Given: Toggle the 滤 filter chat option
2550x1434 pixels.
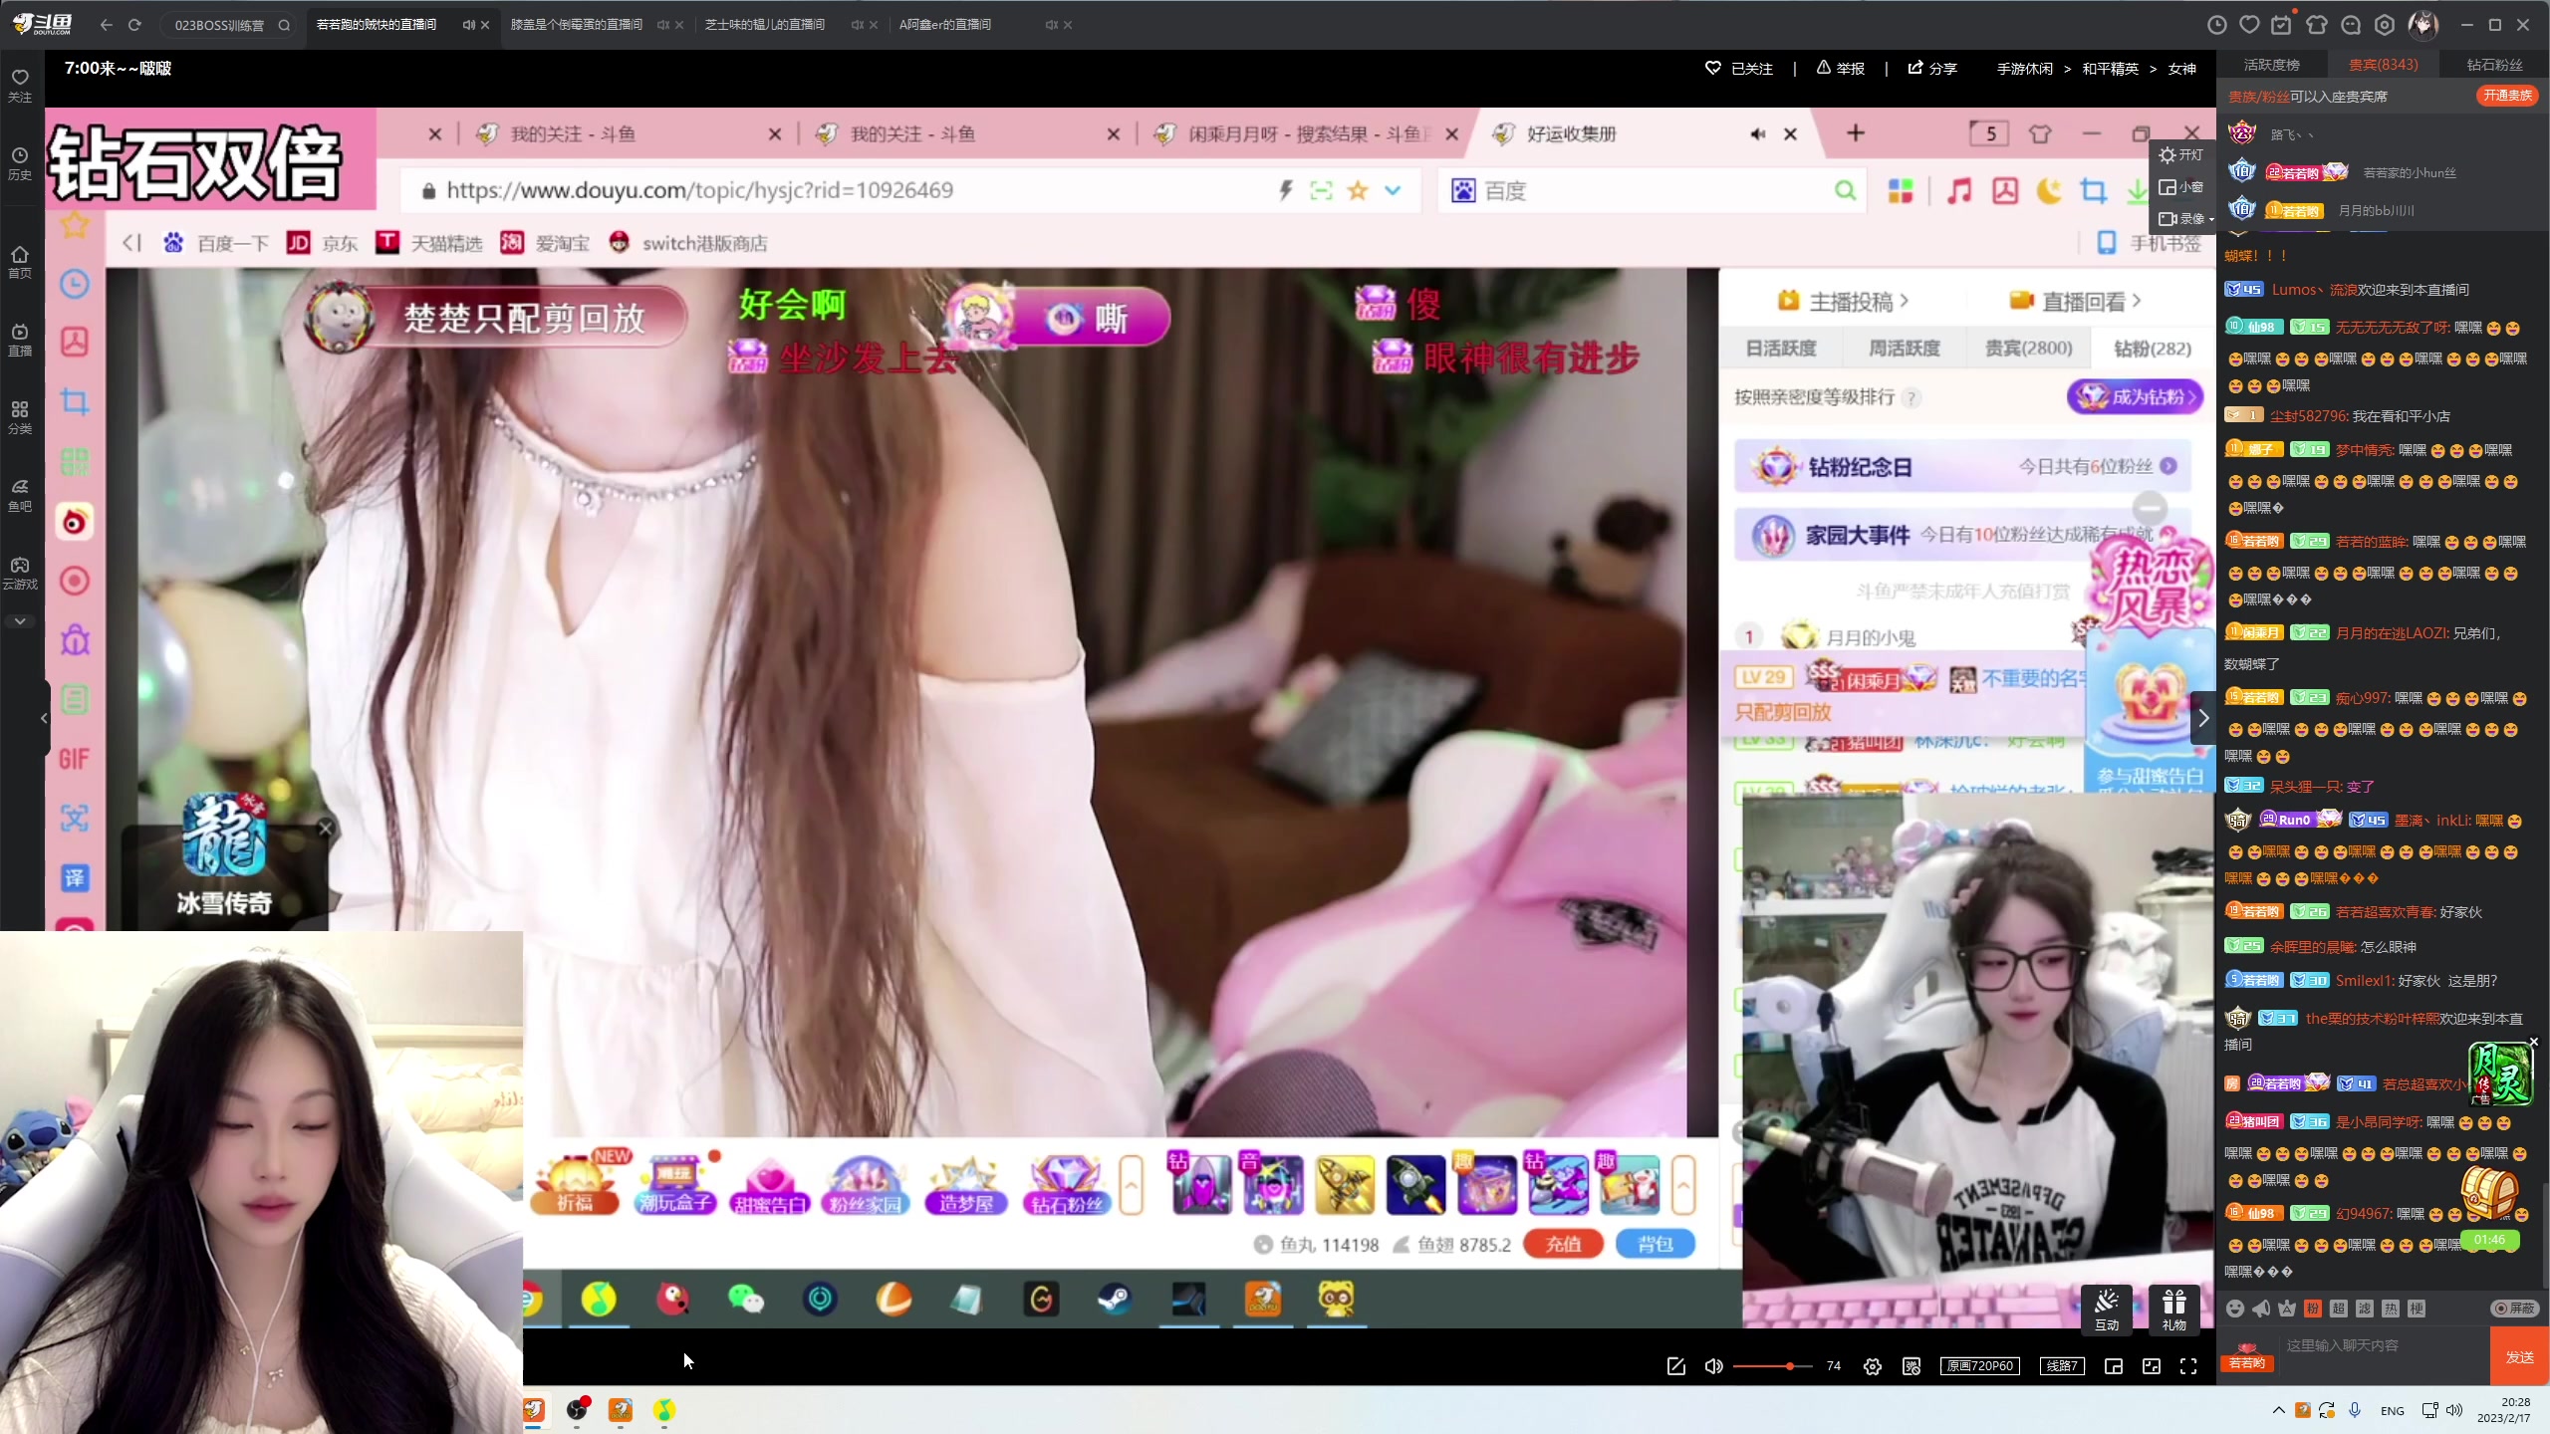Looking at the screenshot, I should click(2365, 1309).
